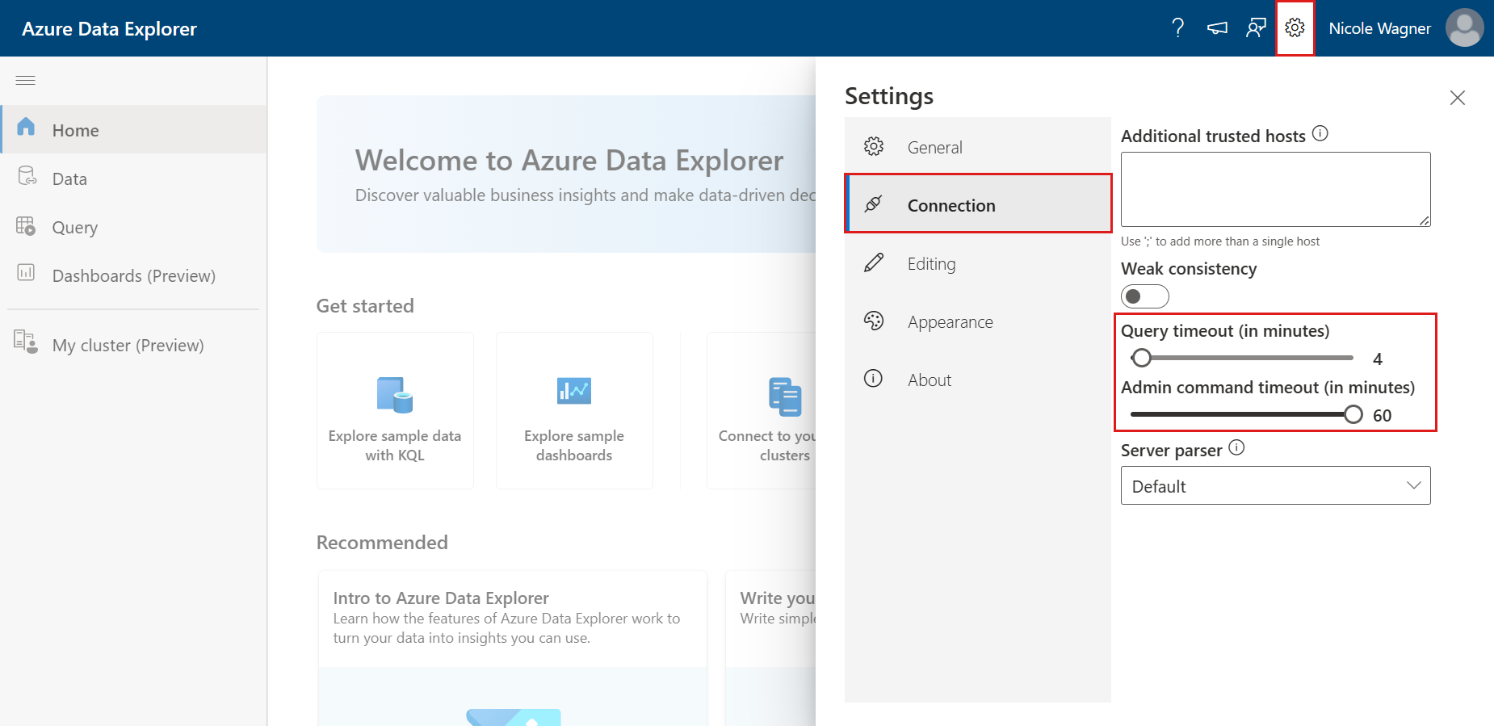
Task: Open Dashboards (Preview) in sidebar
Action: pyautogui.click(x=133, y=275)
